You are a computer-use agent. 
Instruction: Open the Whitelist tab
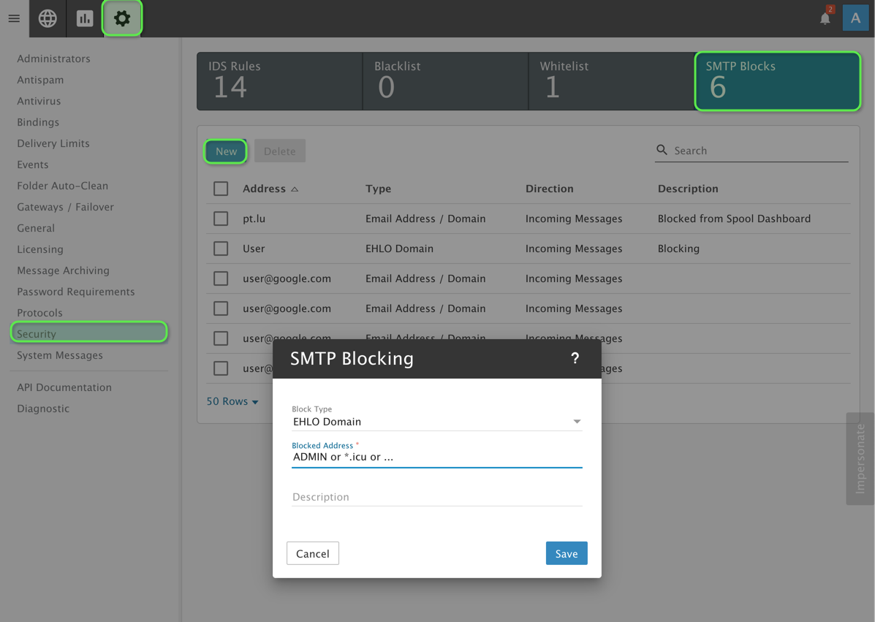[x=610, y=81]
